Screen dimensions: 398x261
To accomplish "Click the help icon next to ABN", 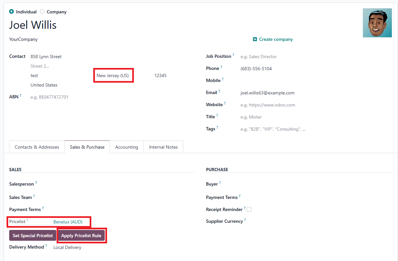I will 21,95.
